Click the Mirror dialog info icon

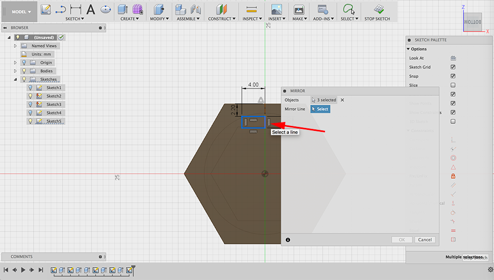coord(288,240)
